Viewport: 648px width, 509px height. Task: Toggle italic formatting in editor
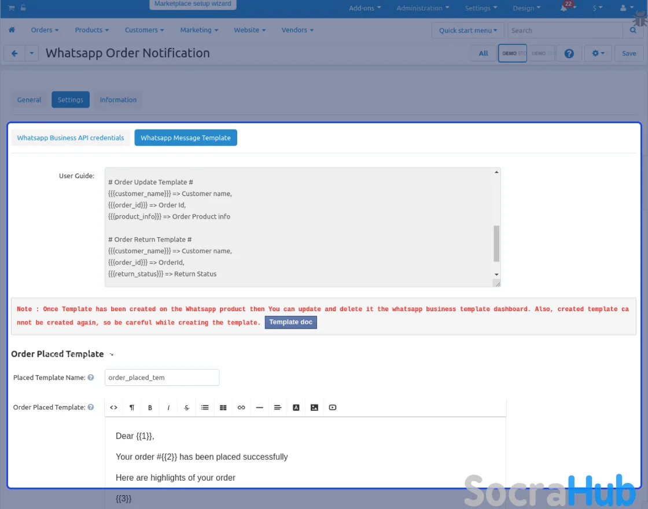pyautogui.click(x=168, y=407)
